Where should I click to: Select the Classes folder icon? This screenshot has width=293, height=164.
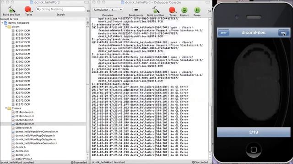[x=9, y=108]
